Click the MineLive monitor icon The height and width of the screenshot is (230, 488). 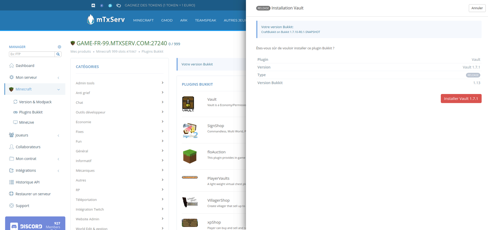[15, 122]
